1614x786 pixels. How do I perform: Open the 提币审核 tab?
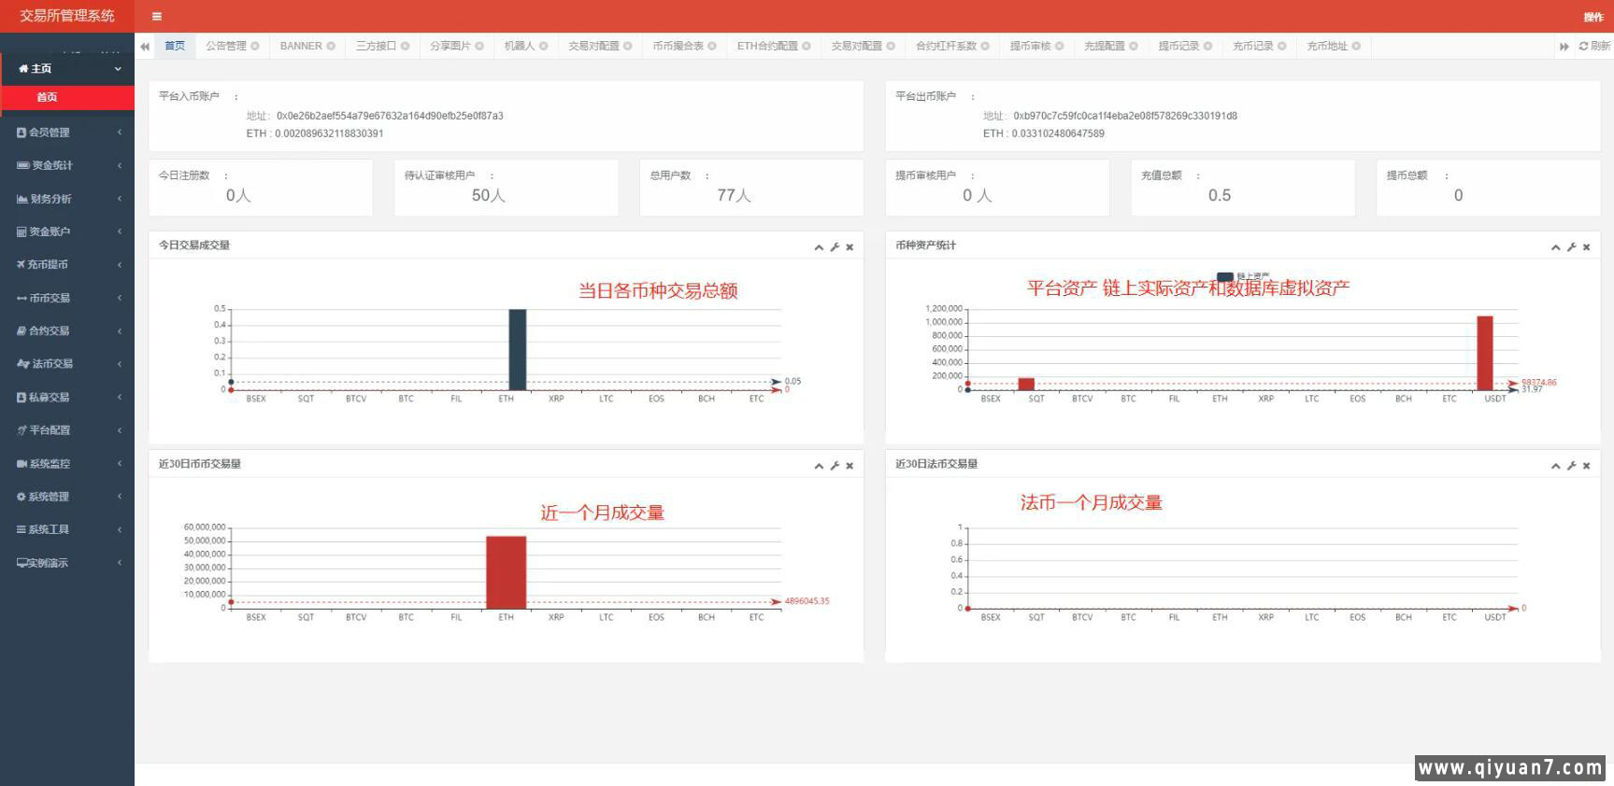click(x=1030, y=46)
